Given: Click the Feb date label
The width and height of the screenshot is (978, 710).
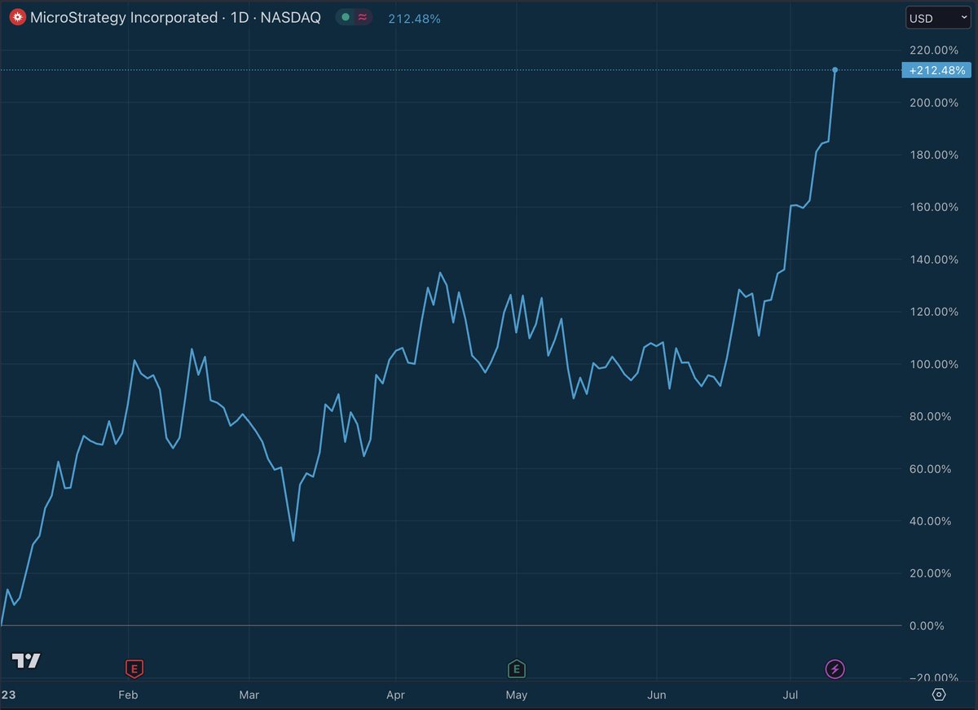Looking at the screenshot, I should click(127, 695).
